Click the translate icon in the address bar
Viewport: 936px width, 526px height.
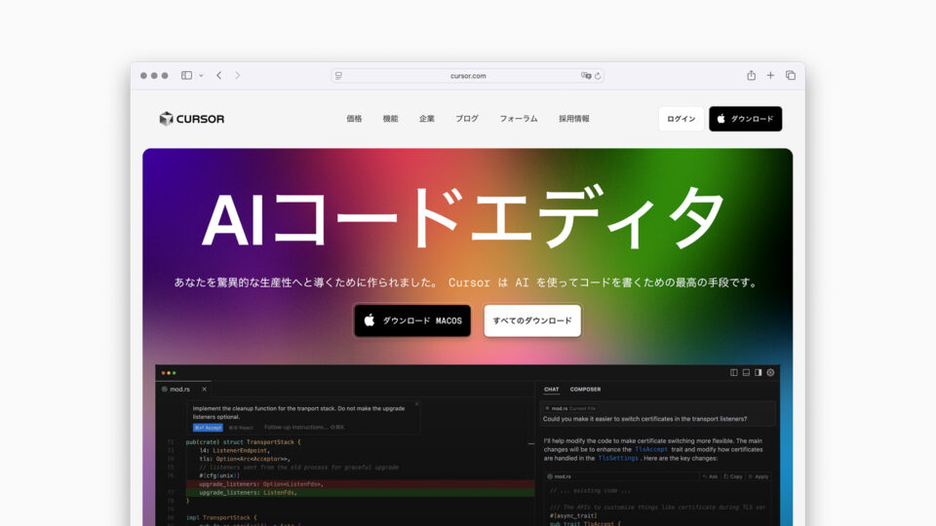pos(586,76)
